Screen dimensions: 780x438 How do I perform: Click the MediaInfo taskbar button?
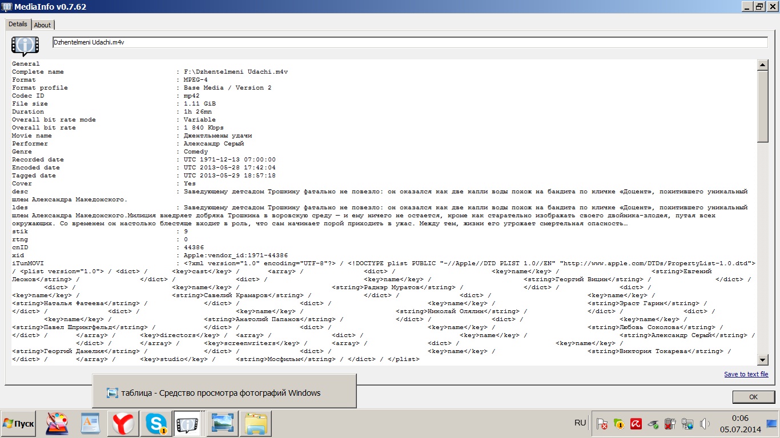pyautogui.click(x=188, y=424)
